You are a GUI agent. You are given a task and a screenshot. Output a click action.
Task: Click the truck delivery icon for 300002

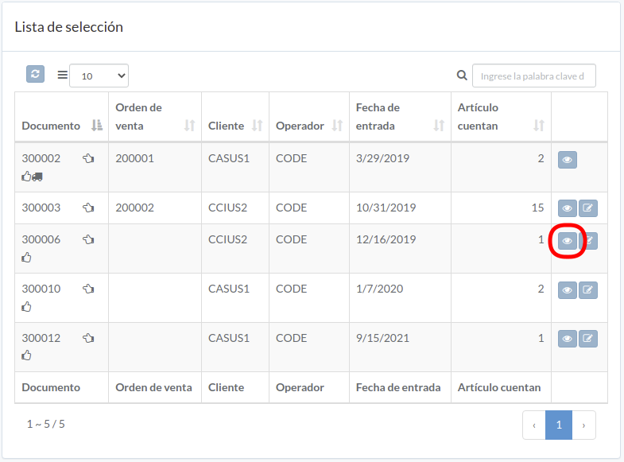(x=37, y=177)
